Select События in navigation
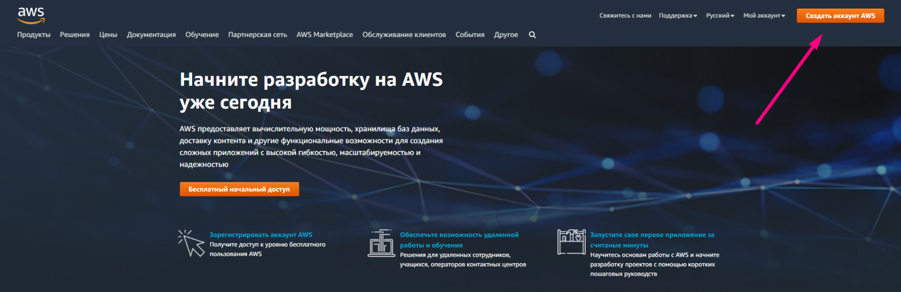The image size is (901, 292). 470,34
